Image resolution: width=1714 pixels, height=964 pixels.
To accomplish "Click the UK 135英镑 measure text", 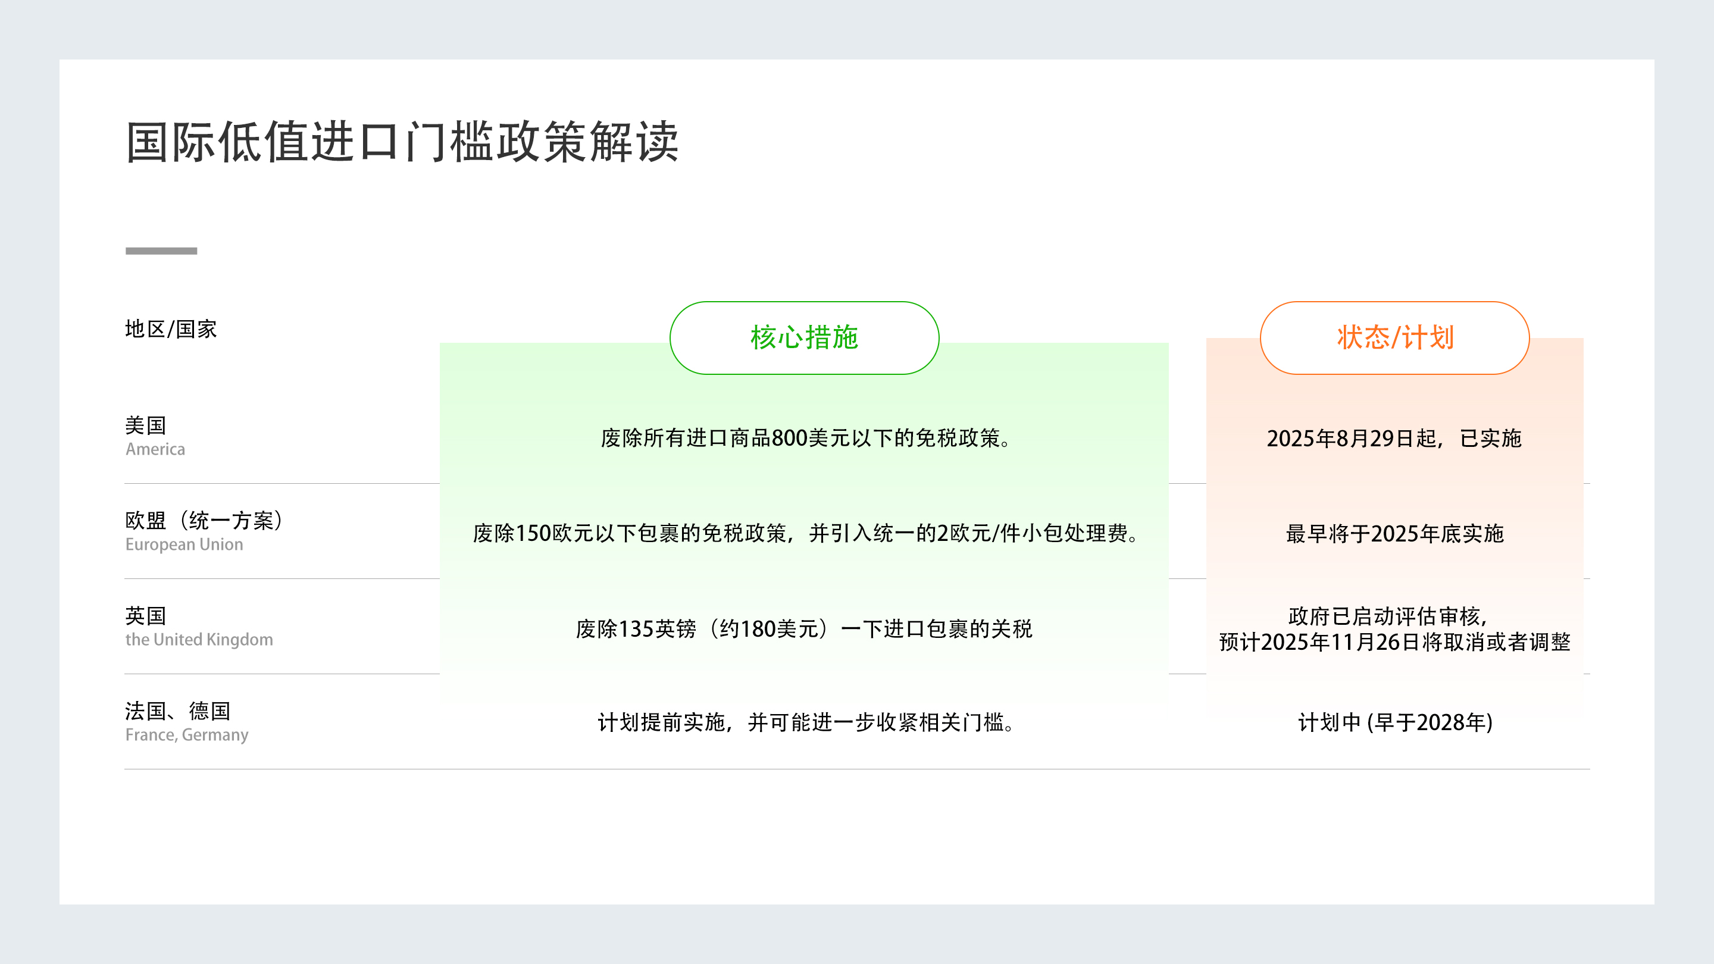I will click(804, 629).
